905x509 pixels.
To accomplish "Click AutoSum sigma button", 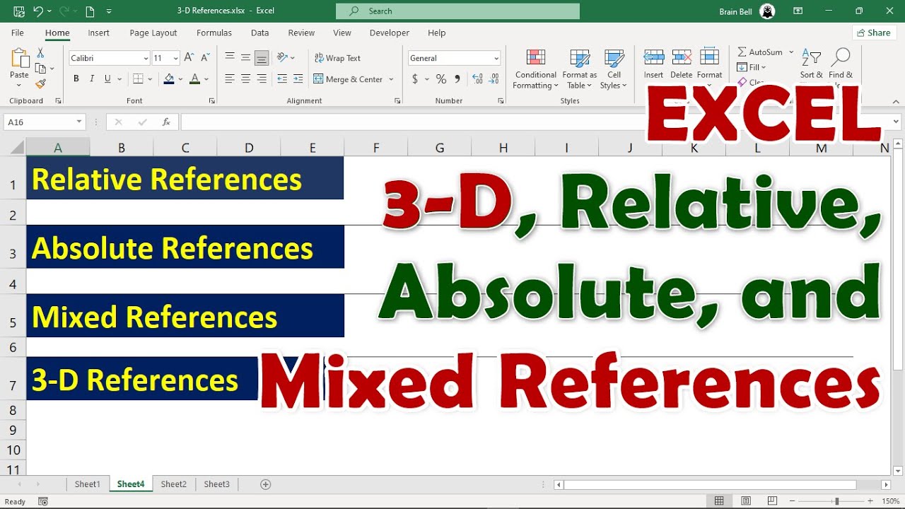I will (760, 52).
